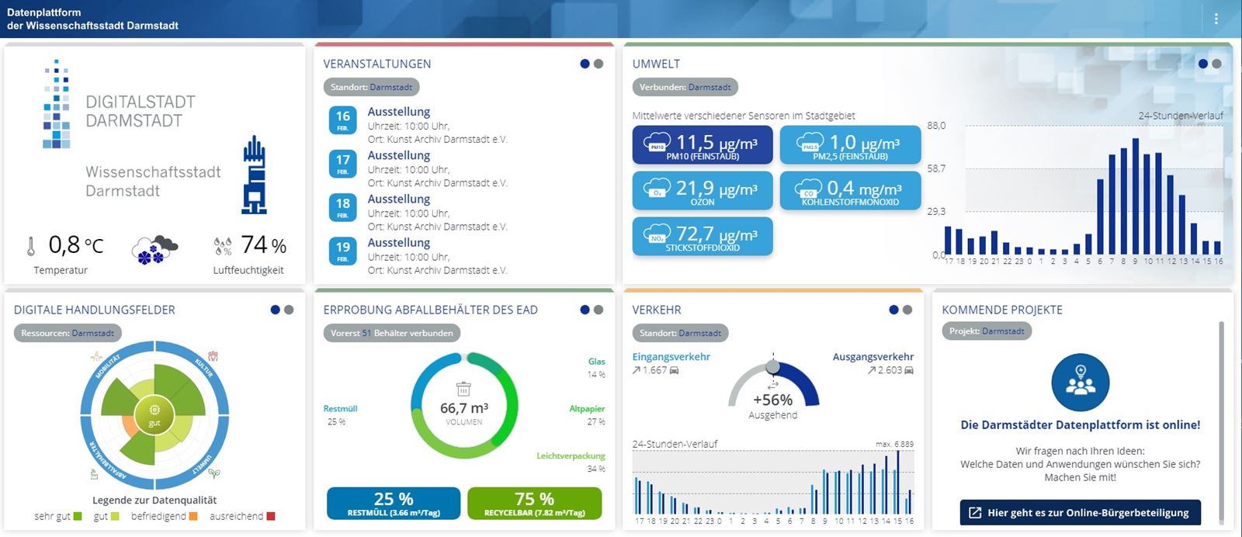
Task: Open Verbunden Darmstadt selector in Umwelt
Action: 685,87
